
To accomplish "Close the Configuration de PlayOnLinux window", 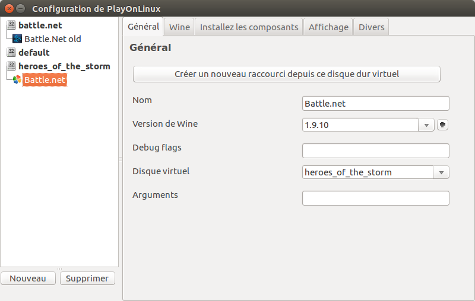I will (9, 8).
